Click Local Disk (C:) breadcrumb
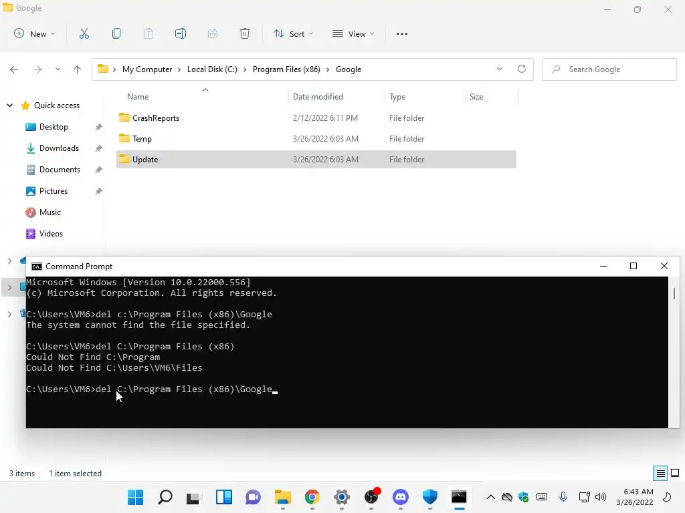 tap(212, 69)
